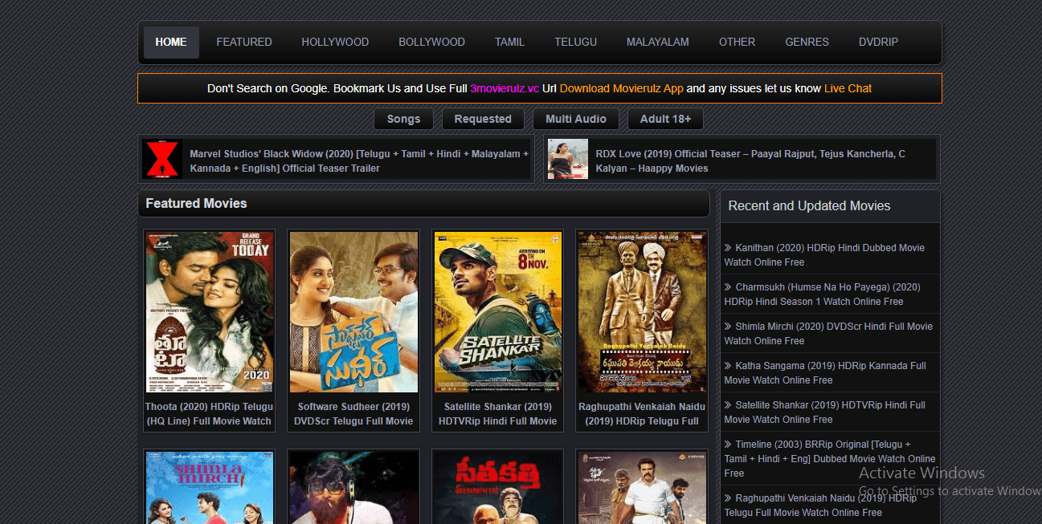Open the HOLLYWOOD menu
Image resolution: width=1042 pixels, height=524 pixels.
(335, 43)
